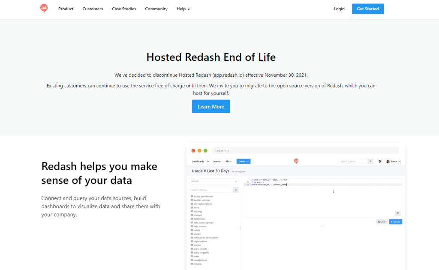Click the No description text

238,171
